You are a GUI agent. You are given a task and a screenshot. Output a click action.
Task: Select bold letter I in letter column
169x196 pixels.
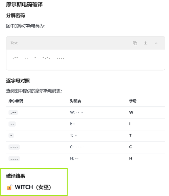[x=130, y=124]
